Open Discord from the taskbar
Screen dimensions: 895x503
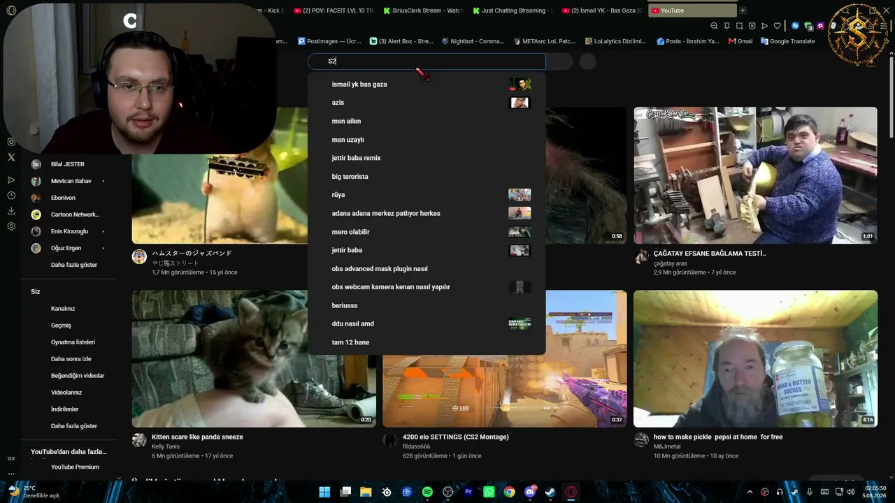pyautogui.click(x=530, y=492)
